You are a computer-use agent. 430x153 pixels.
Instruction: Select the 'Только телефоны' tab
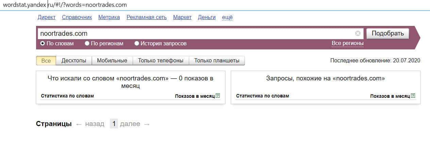coord(161,61)
